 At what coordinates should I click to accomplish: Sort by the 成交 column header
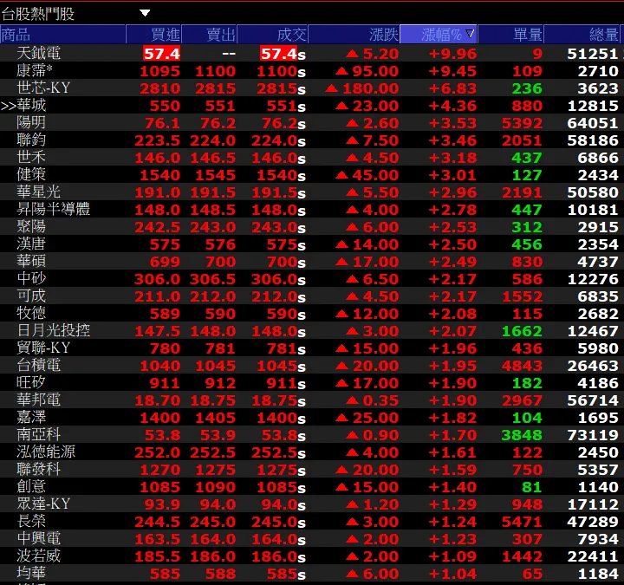[x=273, y=34]
